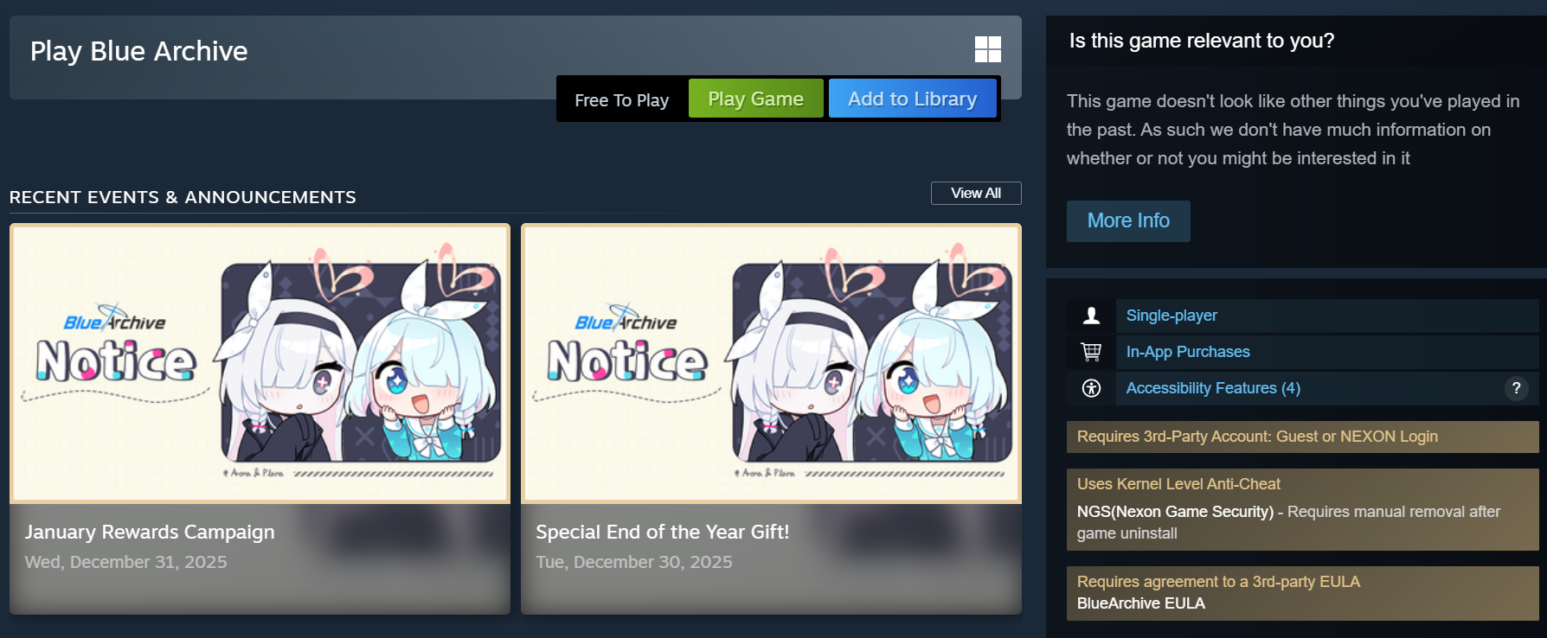Image resolution: width=1547 pixels, height=638 pixels.
Task: Click the accessibility figure icon
Action: coord(1091,388)
